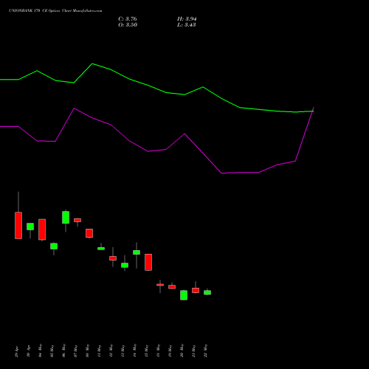Viewport: 369px width, 369px height.
Task: Click the 12 May date label
Action: (x=111, y=351)
